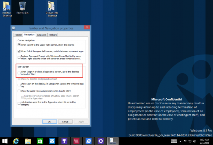Open the Windows Start button
213x145 pixels.
point(5,141)
